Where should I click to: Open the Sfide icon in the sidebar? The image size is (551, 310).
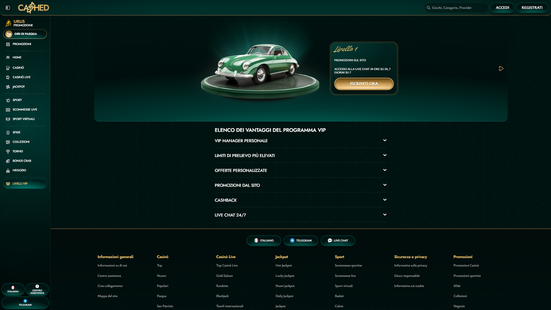[x=8, y=133]
